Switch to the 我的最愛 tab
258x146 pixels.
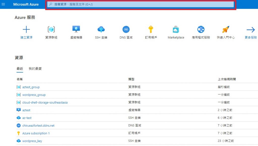(x=35, y=69)
